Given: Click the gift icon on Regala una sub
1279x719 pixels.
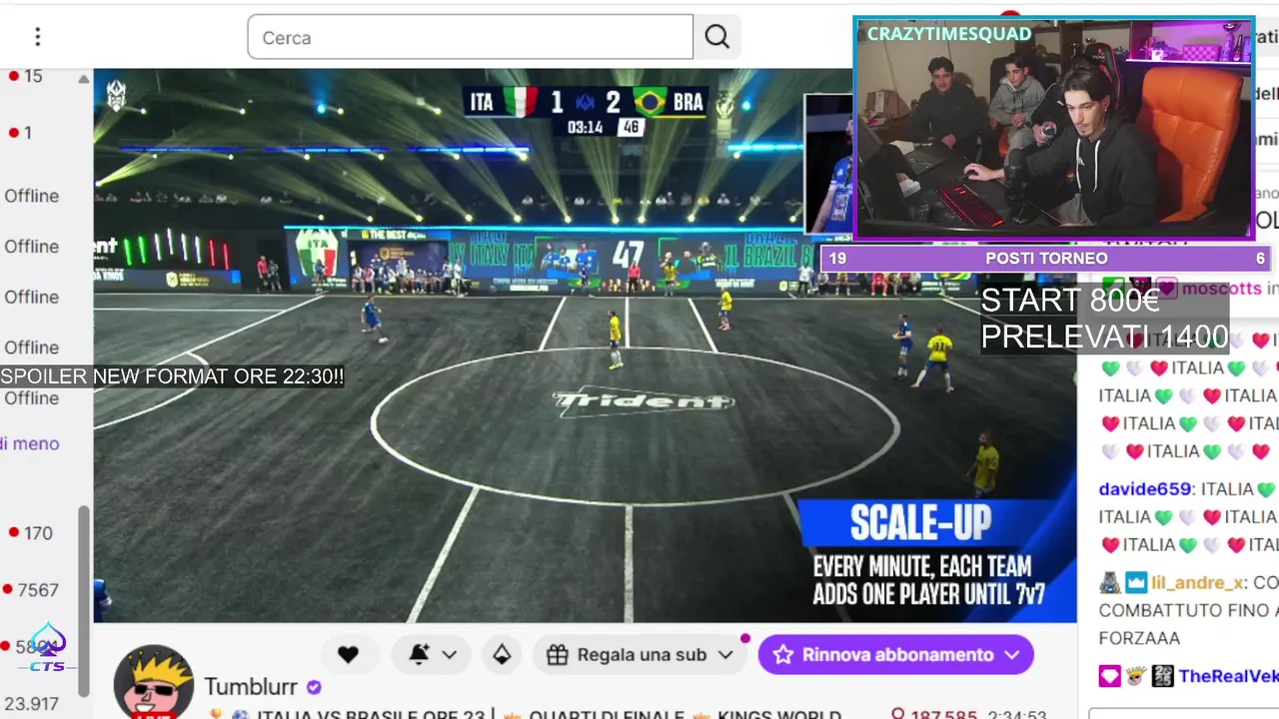Looking at the screenshot, I should 558,655.
